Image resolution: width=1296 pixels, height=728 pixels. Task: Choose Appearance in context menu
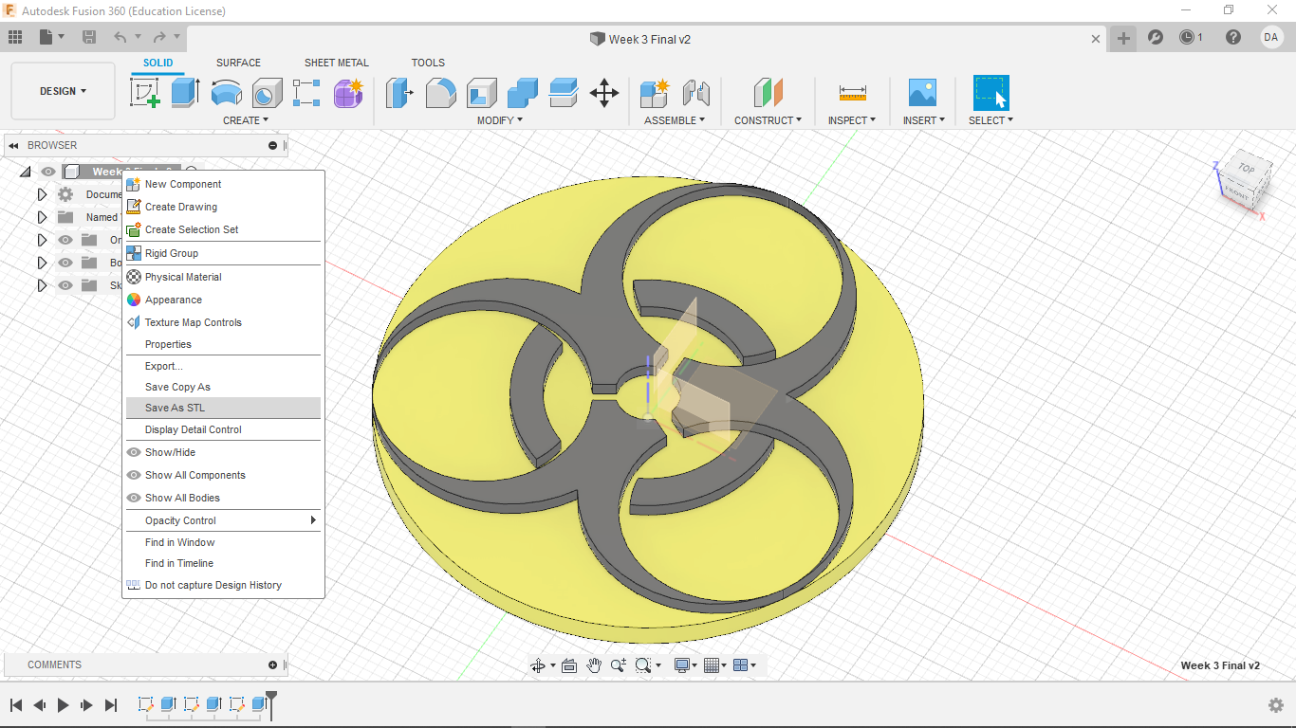point(224,300)
